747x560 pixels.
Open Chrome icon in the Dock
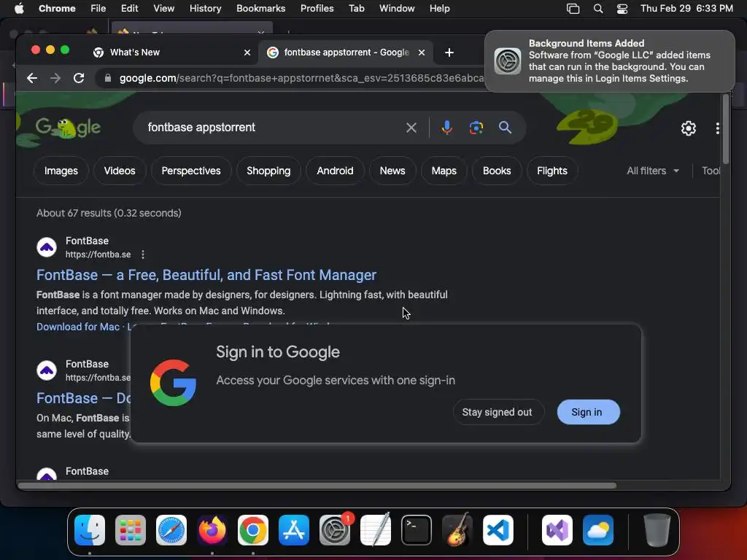tap(253, 530)
